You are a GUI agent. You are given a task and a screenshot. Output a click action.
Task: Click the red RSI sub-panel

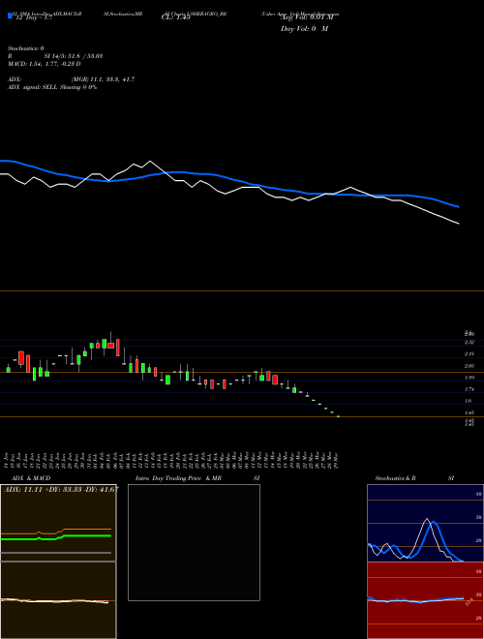point(425,600)
